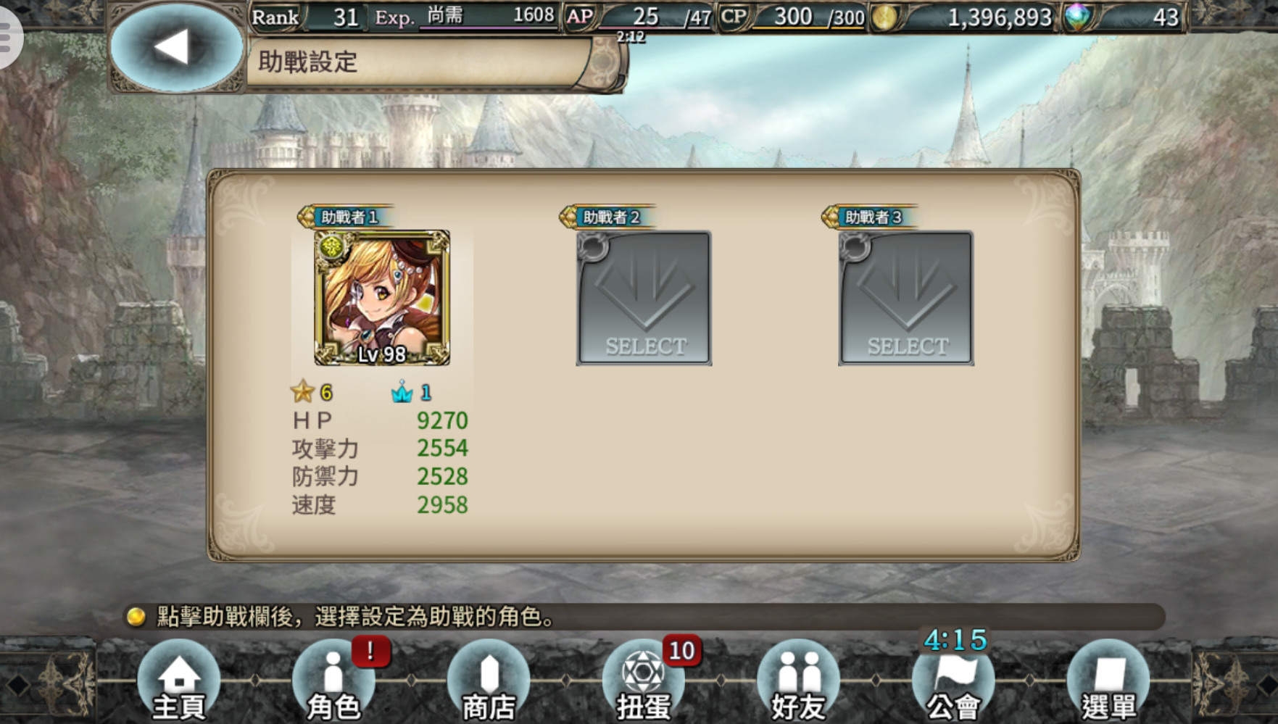The width and height of the screenshot is (1278, 724).
Task: Go back using the left arrow button
Action: coord(174,47)
